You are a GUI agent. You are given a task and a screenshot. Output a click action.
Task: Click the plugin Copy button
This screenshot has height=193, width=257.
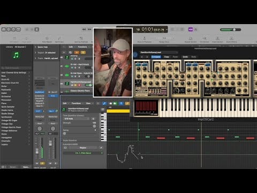pos(167,57)
